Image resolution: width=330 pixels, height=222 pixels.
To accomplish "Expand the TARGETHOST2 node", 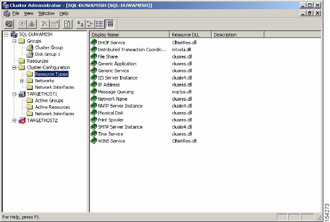I will [14, 121].
